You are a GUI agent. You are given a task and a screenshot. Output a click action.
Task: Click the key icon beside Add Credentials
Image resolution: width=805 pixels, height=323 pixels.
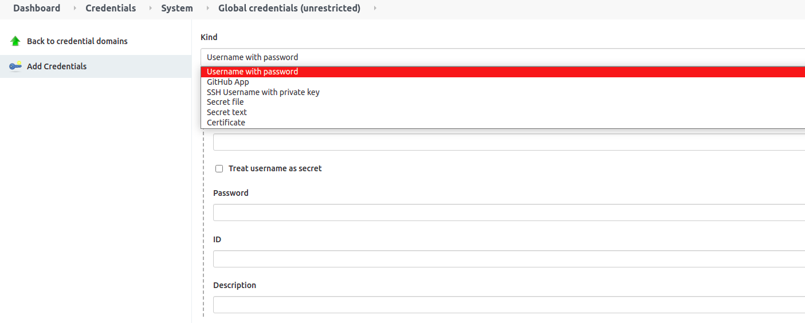pyautogui.click(x=15, y=66)
